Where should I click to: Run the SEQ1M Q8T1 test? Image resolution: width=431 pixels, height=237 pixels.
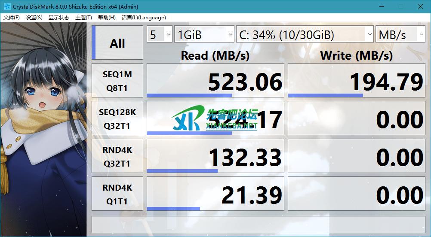(x=117, y=82)
